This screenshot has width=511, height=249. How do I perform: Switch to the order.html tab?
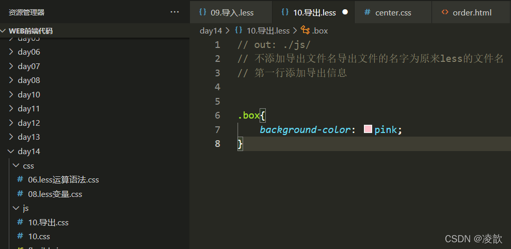[x=472, y=12]
